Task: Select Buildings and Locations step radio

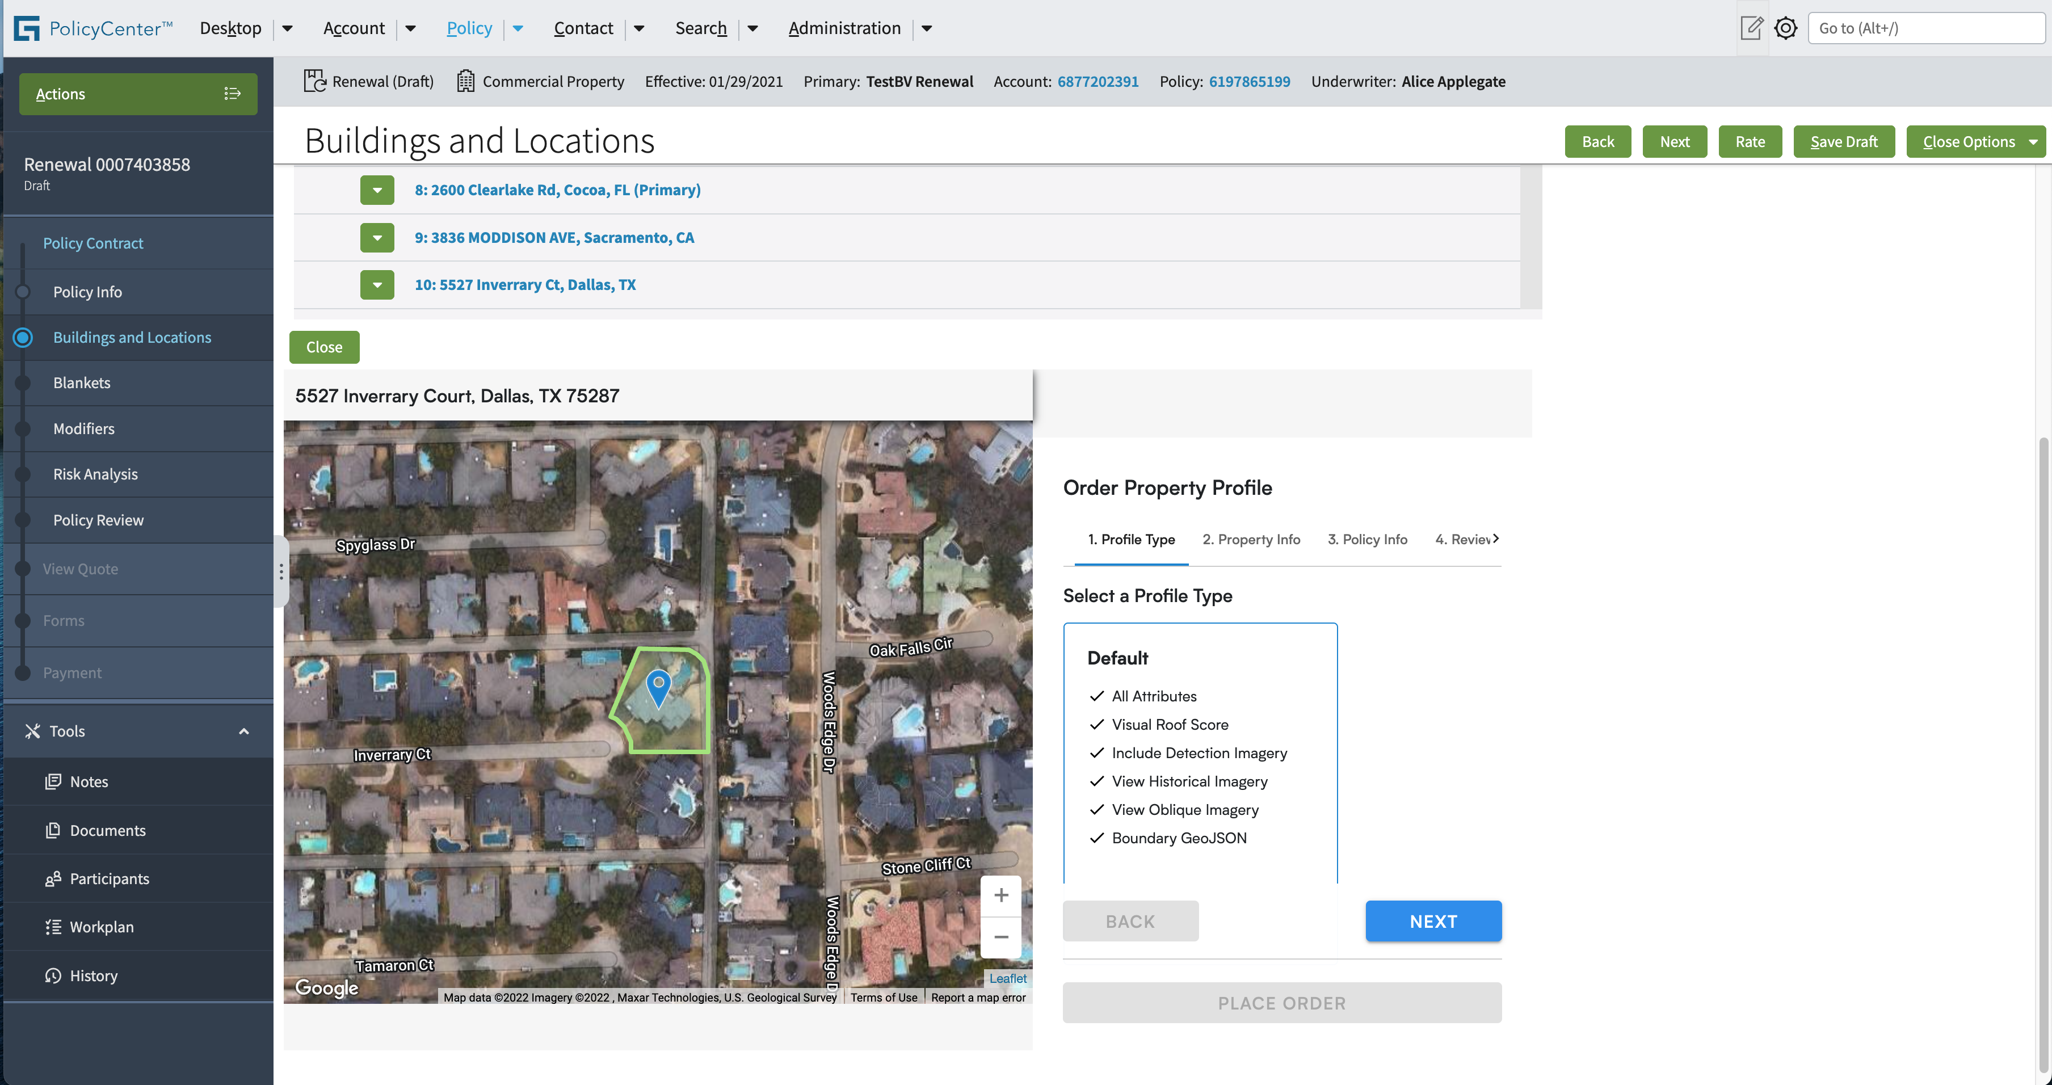Action: (23, 338)
